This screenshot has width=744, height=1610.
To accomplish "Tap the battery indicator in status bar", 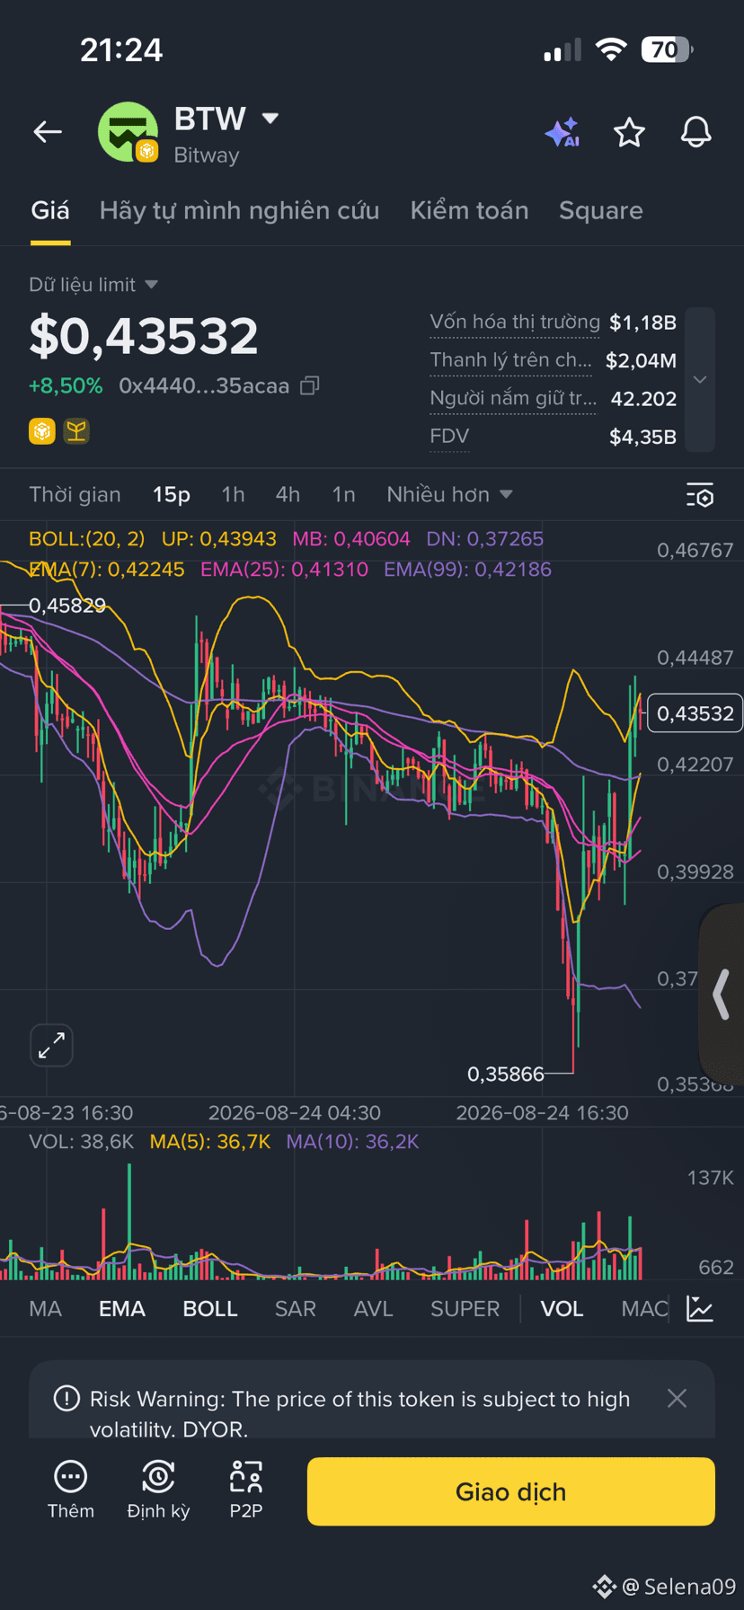I will pos(667,49).
